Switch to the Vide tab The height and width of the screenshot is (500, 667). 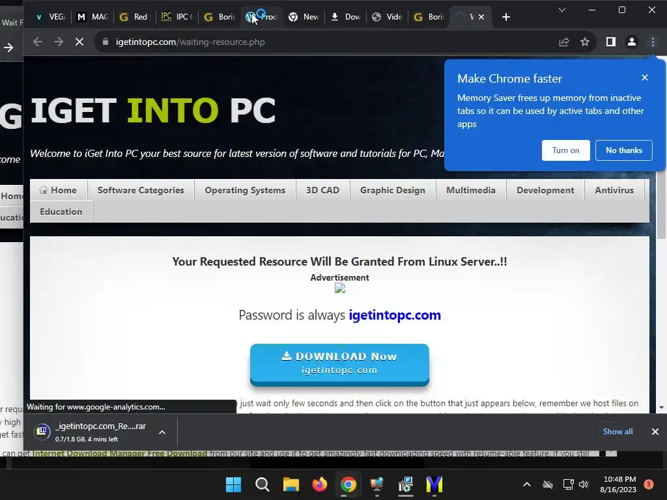pos(387,17)
